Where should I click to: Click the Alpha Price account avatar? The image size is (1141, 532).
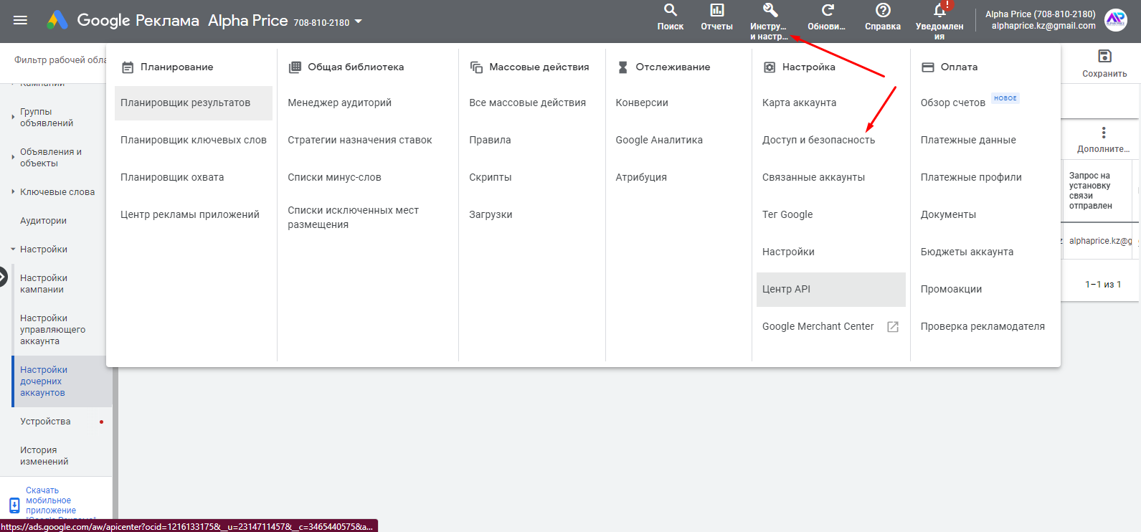click(1115, 20)
